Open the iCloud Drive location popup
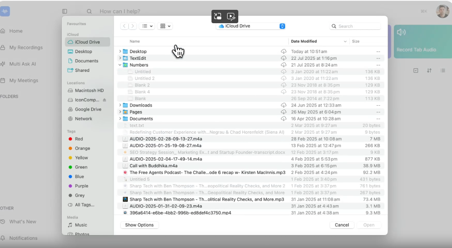Screen dimensions: 452x248 (251, 26)
